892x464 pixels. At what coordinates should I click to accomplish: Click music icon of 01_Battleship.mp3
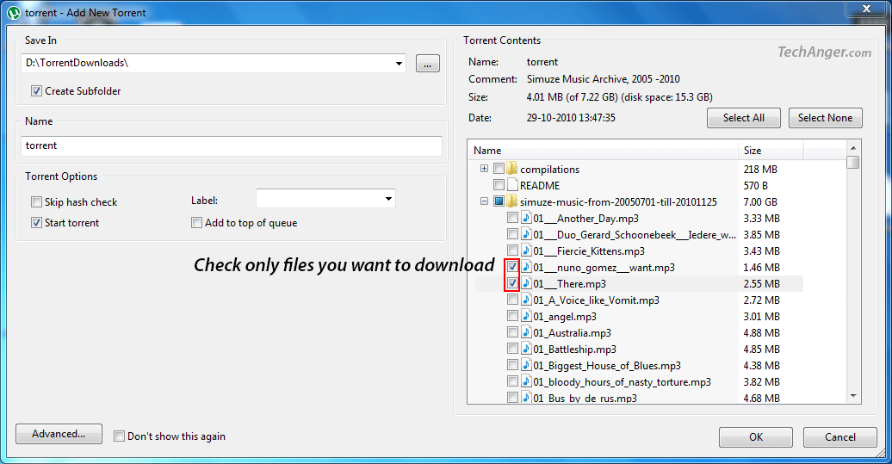tap(526, 350)
